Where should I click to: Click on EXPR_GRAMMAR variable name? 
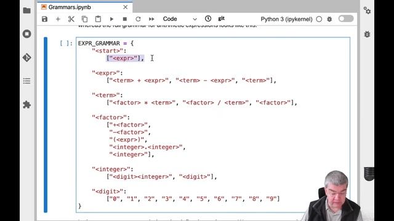99,44
